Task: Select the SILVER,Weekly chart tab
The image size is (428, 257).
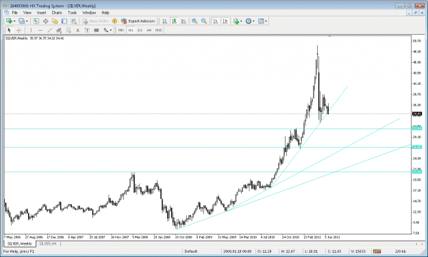Action: [x=20, y=243]
